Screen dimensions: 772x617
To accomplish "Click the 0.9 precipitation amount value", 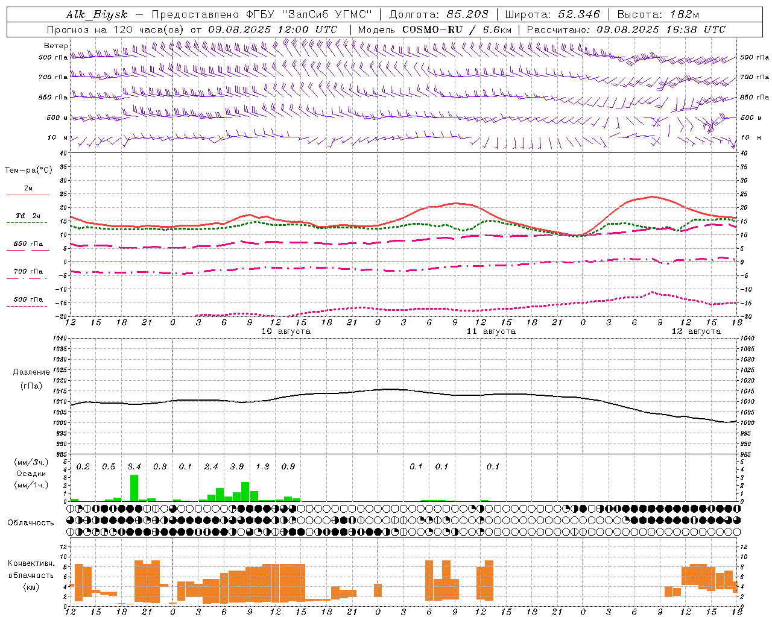I will click(x=288, y=467).
